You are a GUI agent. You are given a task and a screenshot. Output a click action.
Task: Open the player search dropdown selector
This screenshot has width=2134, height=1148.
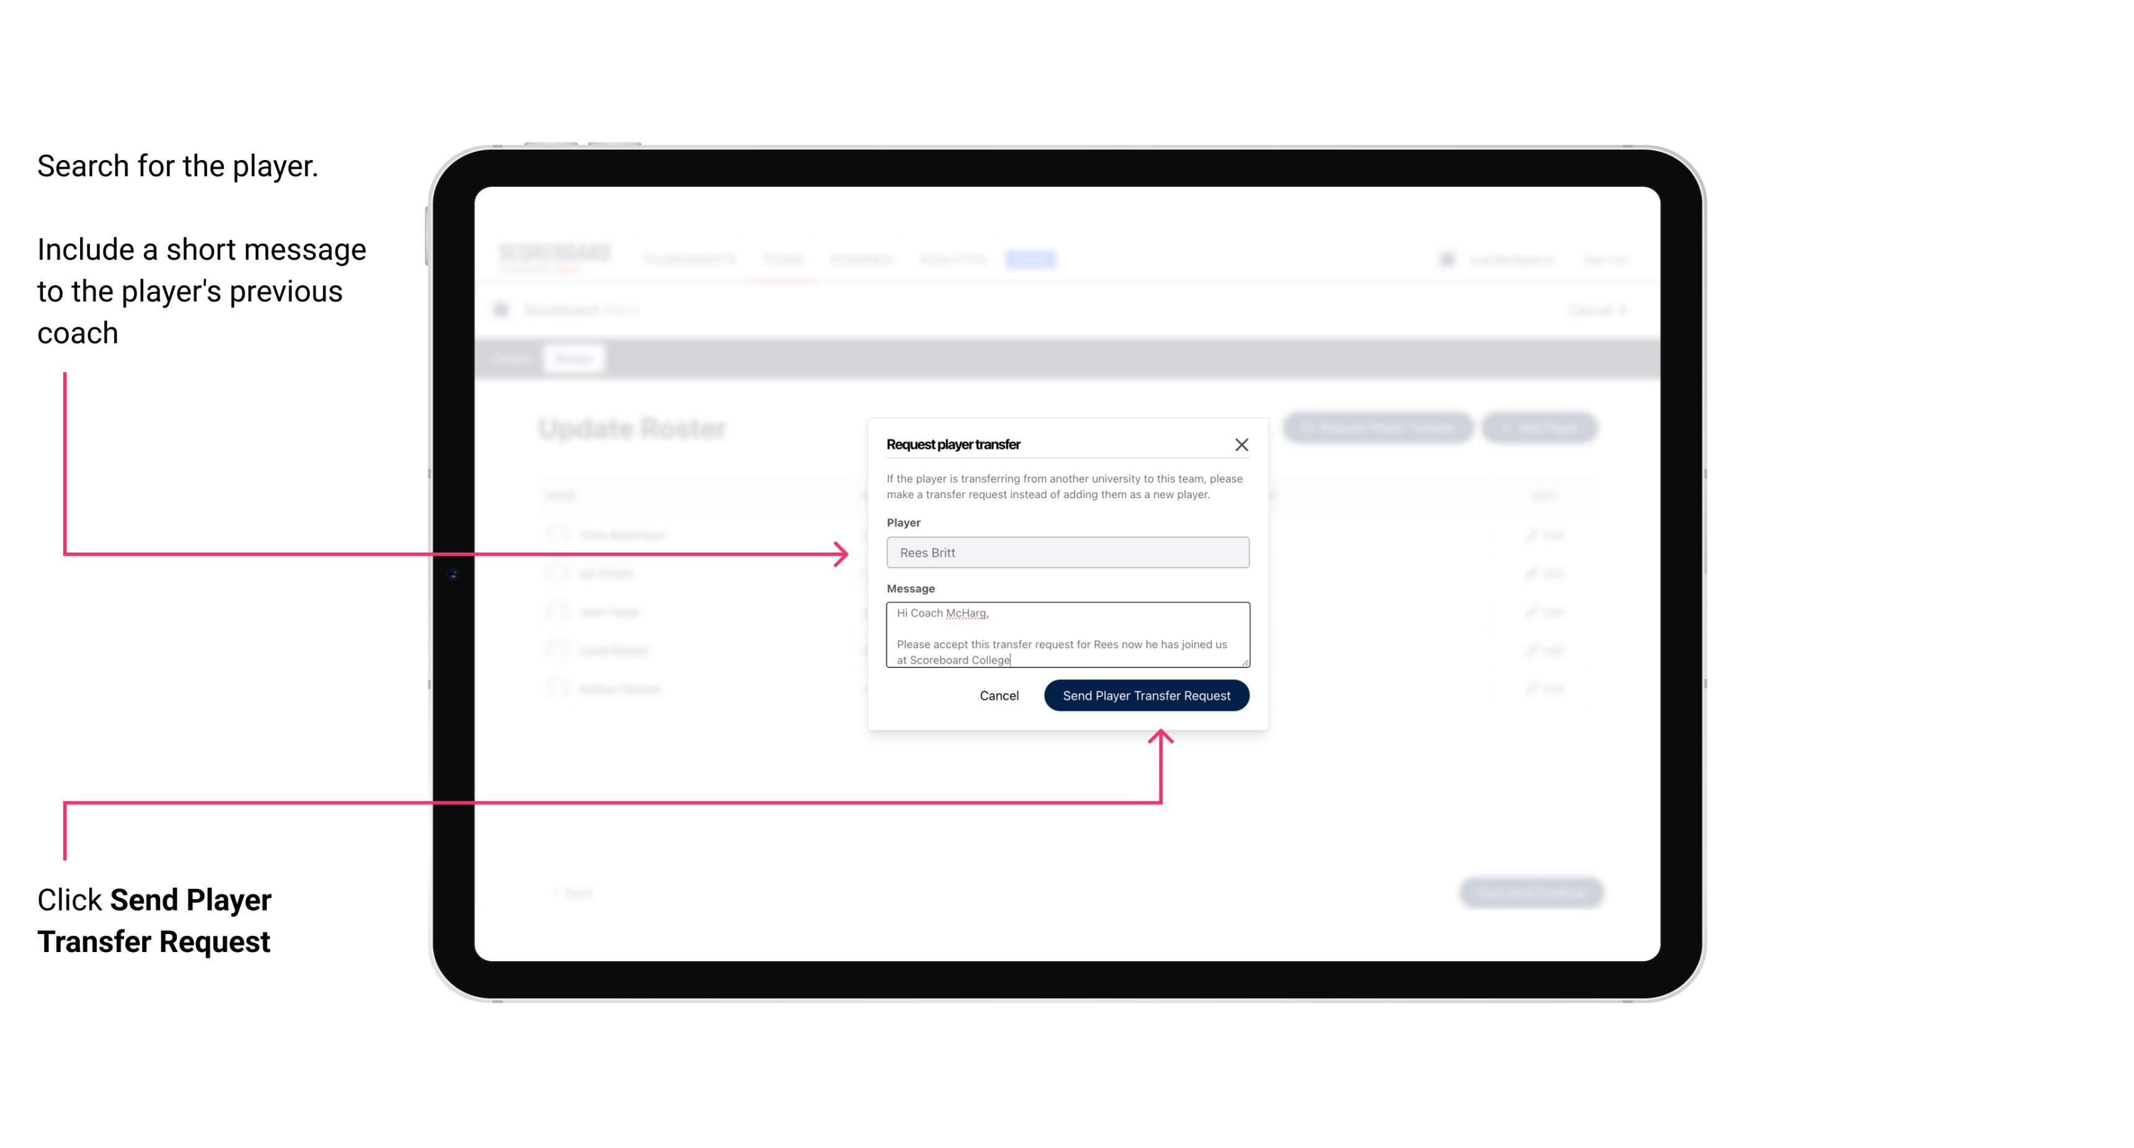coord(1065,553)
